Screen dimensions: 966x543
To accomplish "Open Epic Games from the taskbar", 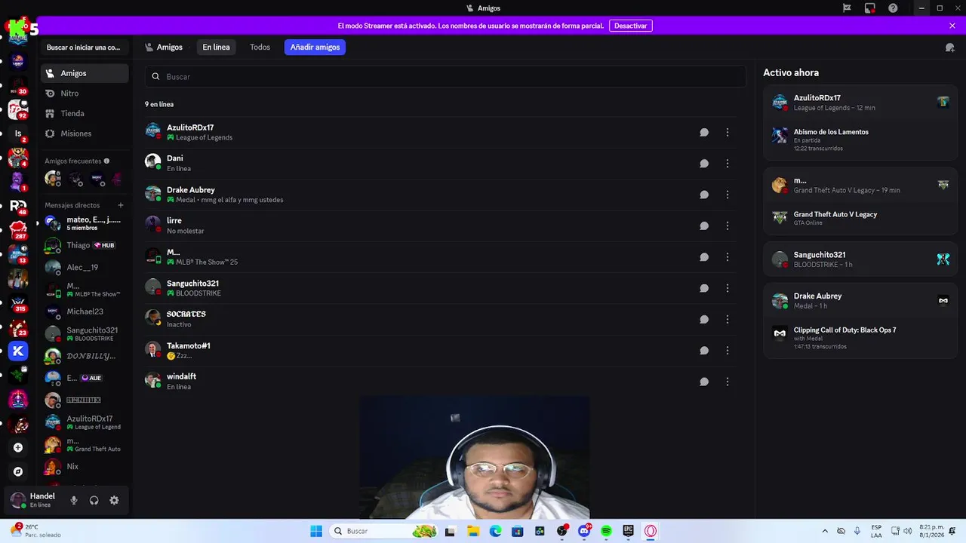I will click(628, 531).
